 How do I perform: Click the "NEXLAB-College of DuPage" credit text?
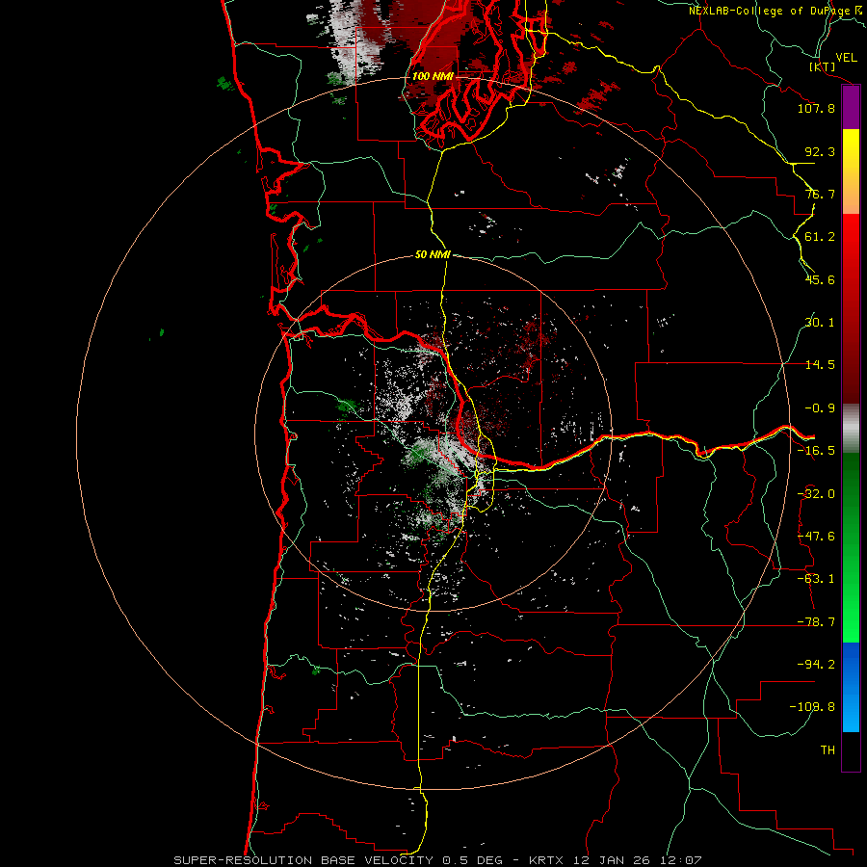click(x=769, y=11)
